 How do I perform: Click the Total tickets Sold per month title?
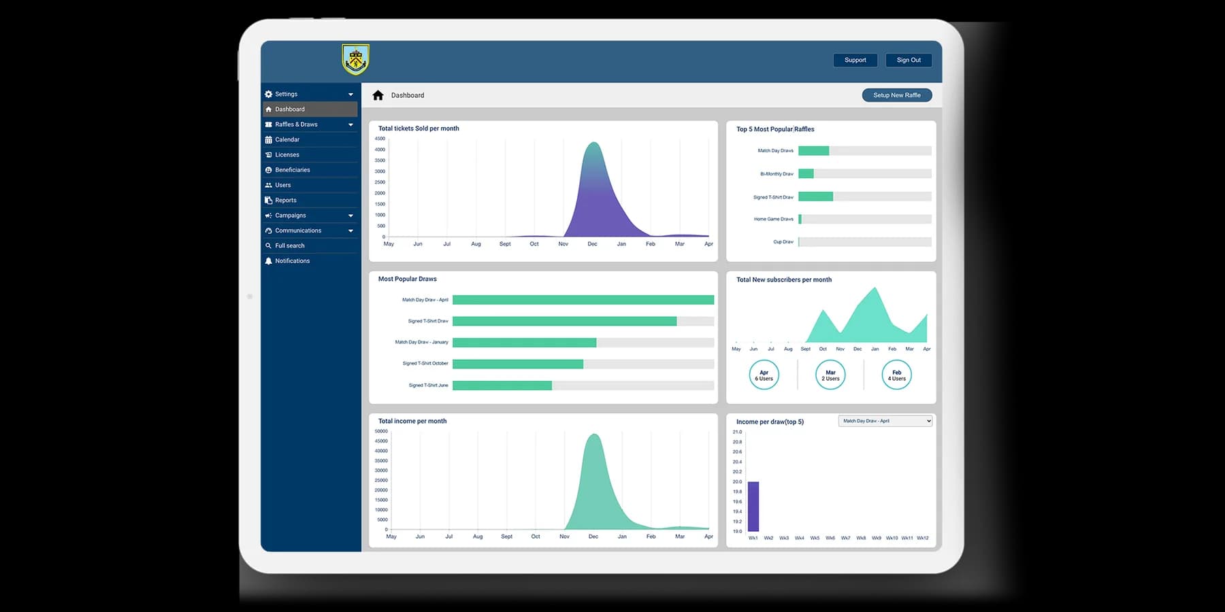click(419, 129)
